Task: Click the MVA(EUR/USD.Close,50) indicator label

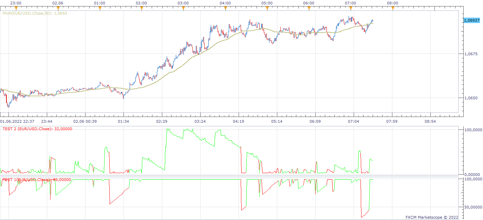Action: [35, 14]
